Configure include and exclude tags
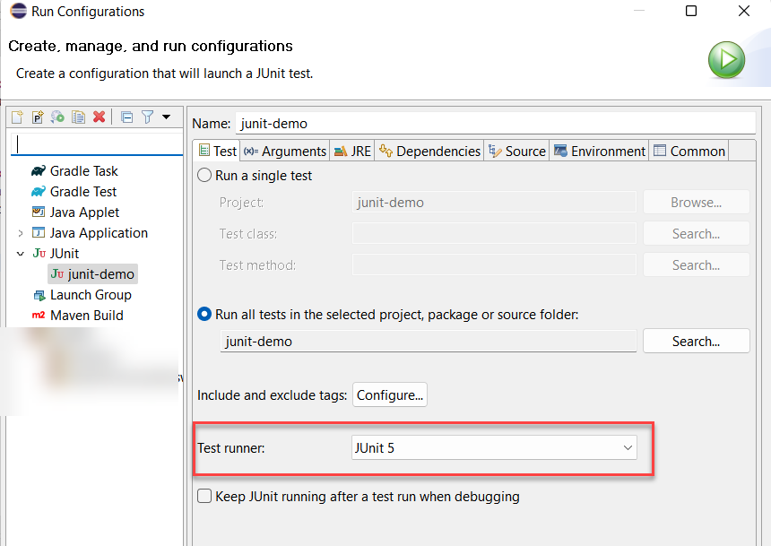This screenshot has width=771, height=546. (x=389, y=394)
